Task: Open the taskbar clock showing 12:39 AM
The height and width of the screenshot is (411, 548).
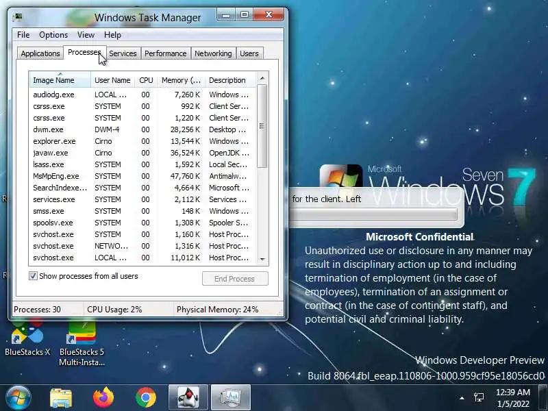Action: click(512, 398)
